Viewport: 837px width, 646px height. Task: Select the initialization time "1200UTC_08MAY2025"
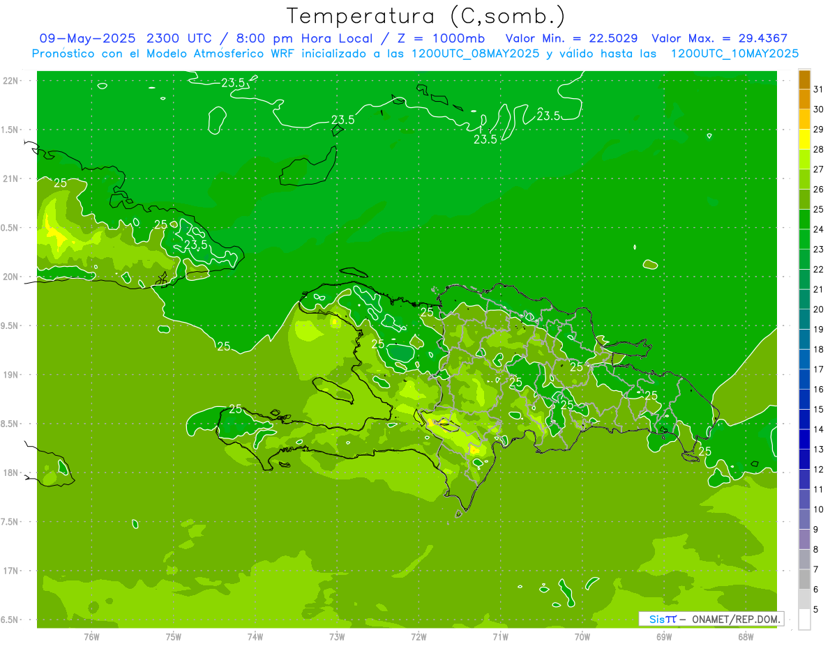[475, 54]
